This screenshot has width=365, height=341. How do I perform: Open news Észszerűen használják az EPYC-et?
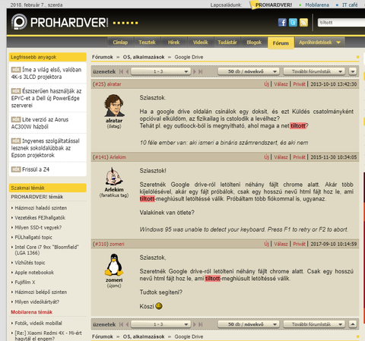pyautogui.click(x=46, y=98)
